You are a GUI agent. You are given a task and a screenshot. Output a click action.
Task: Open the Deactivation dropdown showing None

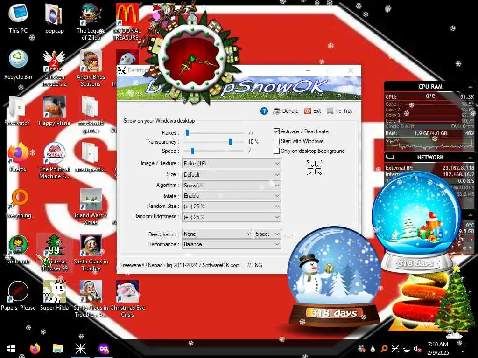[x=218, y=234]
